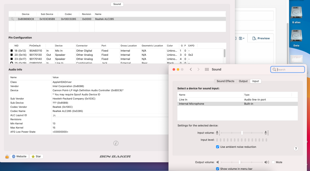Viewport: 310px width, 171px height.
Task: Click low volume speaker icon at Output volume
Action: 218,162
